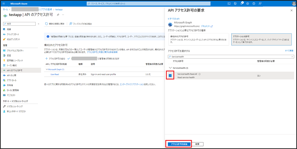Open the notifications bell
The height and width of the screenshot is (149, 297).
tap(241, 3)
